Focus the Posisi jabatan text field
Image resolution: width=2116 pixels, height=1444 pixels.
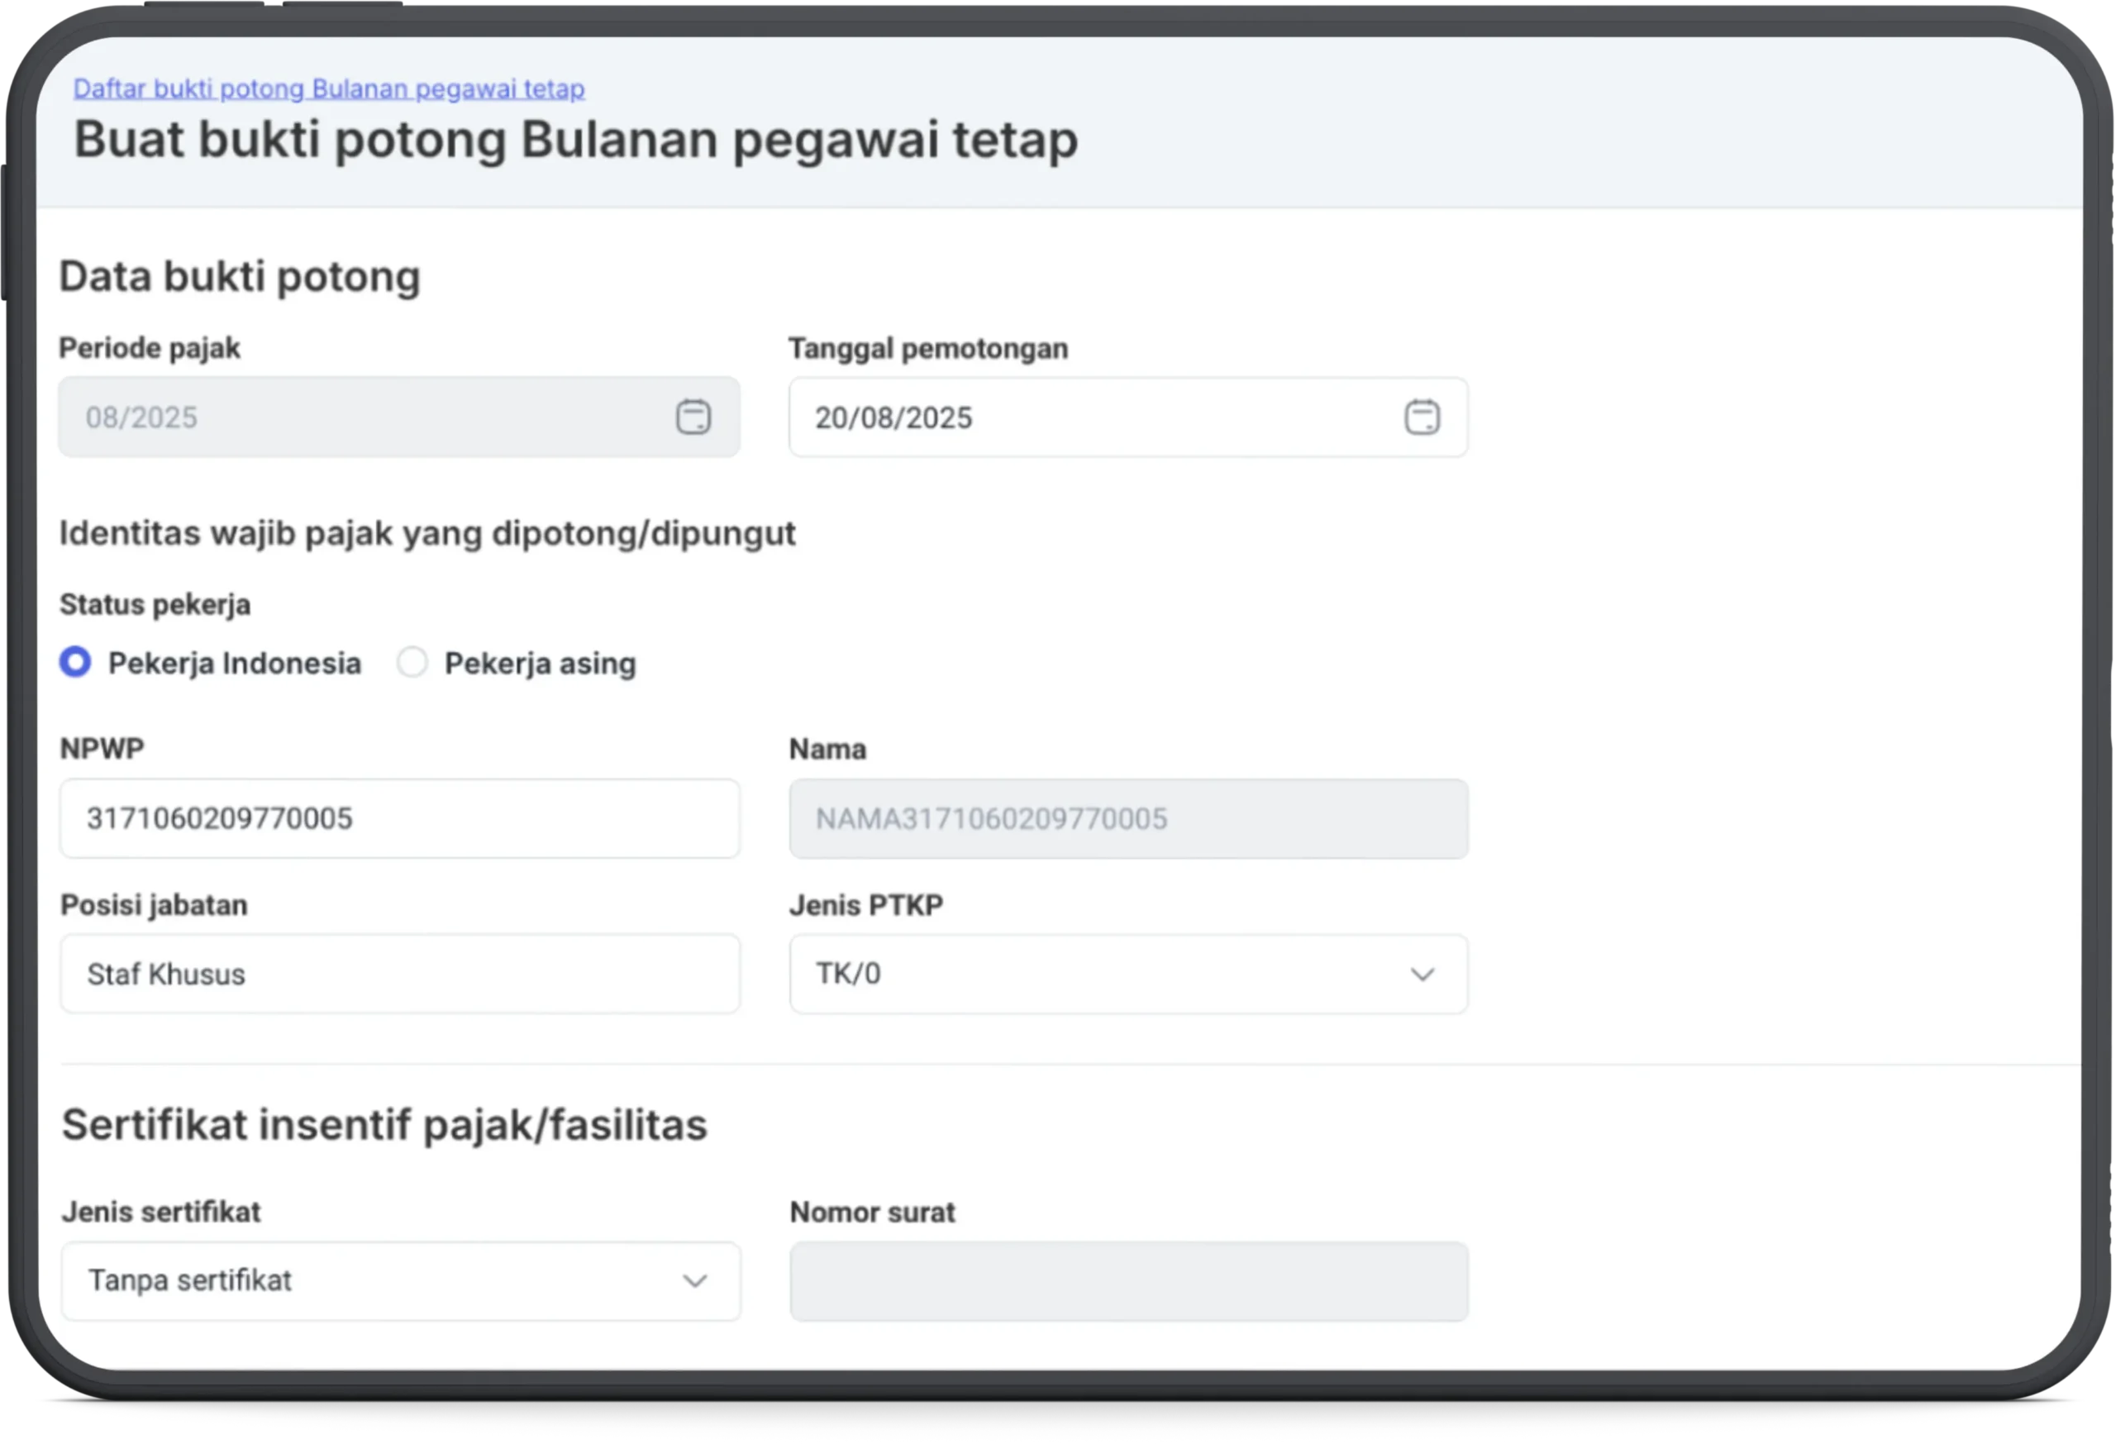(398, 975)
